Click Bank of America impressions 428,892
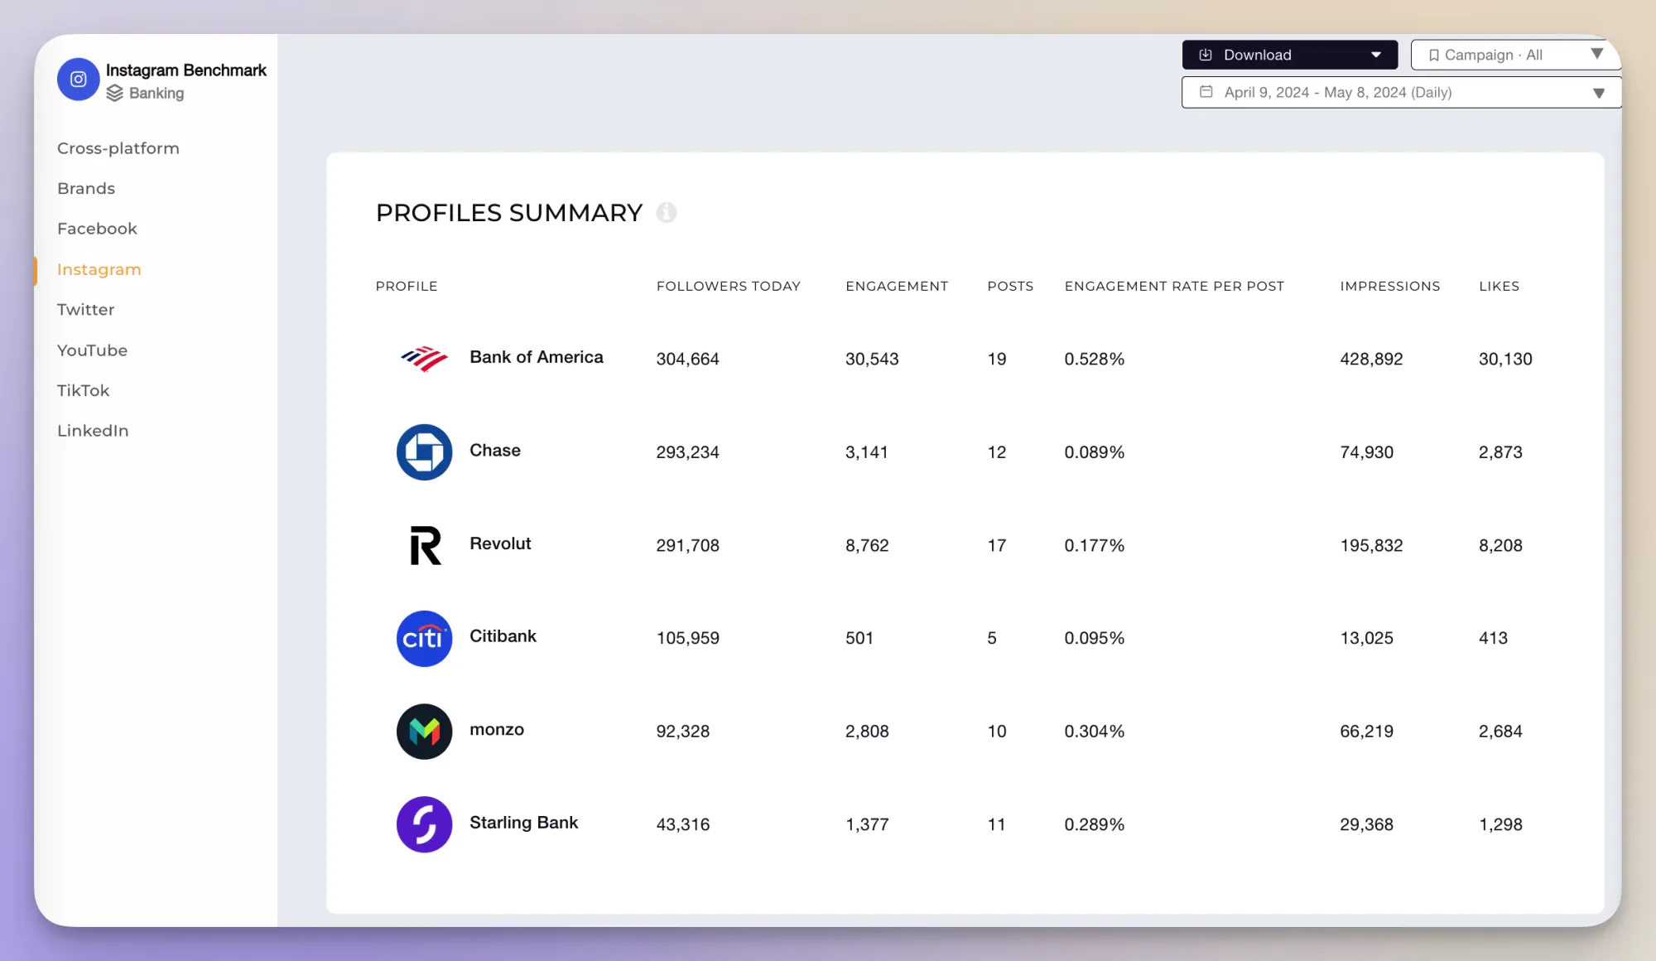 [x=1371, y=359]
